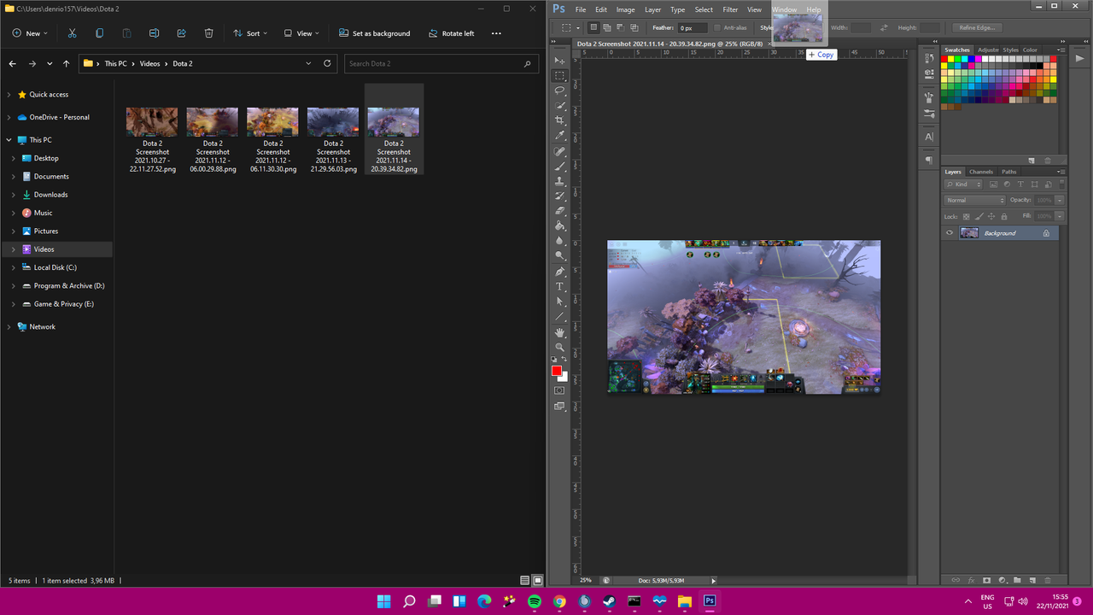Toggle Lock all for the layer
This screenshot has height=615, width=1093.
click(1004, 216)
